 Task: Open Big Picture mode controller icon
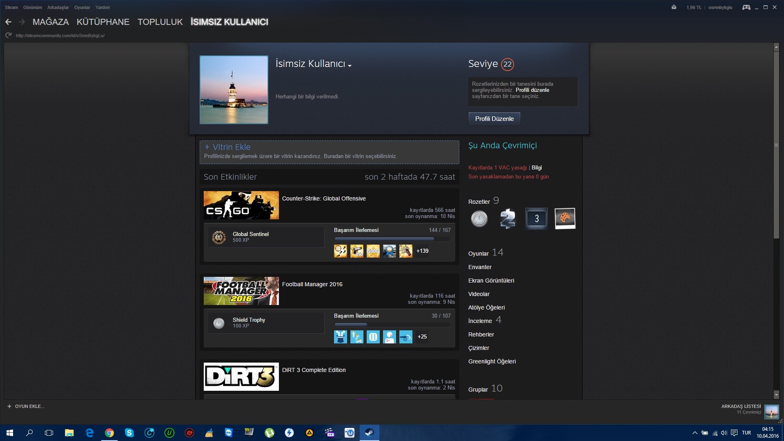point(746,7)
